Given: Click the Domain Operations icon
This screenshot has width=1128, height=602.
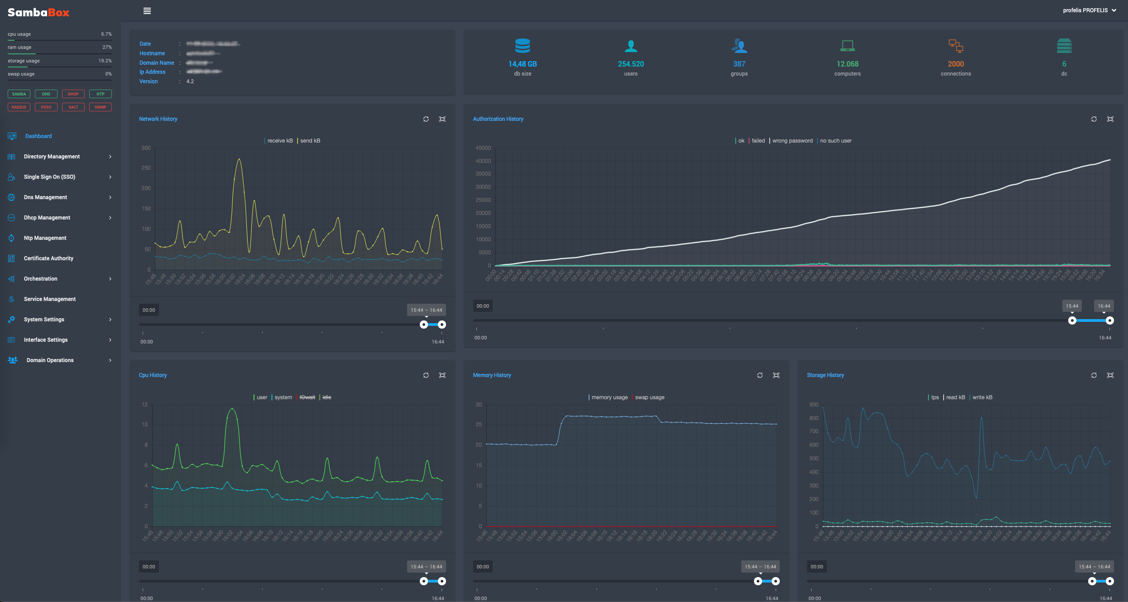Looking at the screenshot, I should point(12,359).
